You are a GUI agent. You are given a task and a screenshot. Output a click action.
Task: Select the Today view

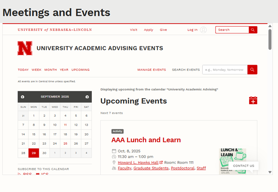[23, 70]
